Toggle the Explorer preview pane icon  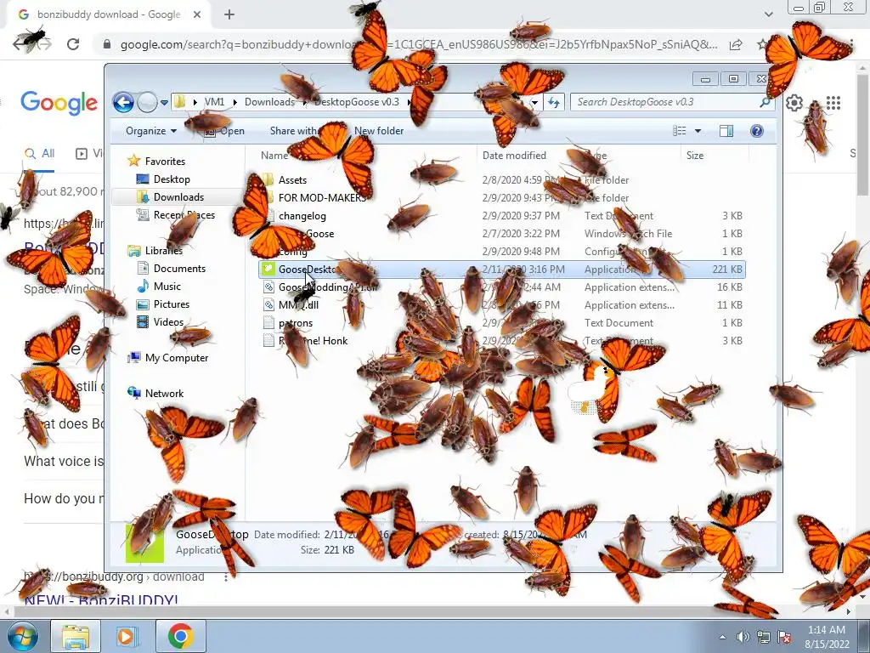click(726, 130)
